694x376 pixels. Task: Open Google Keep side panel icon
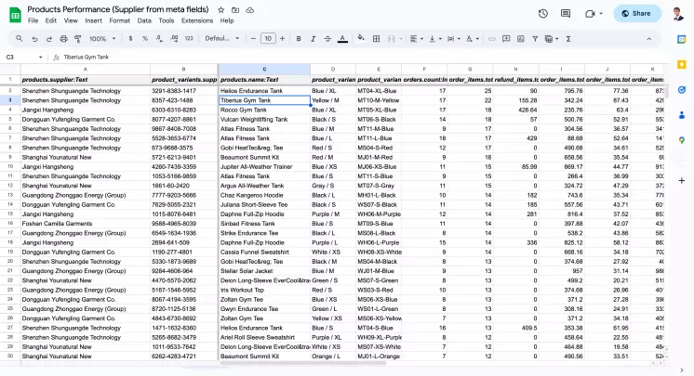coord(682,64)
